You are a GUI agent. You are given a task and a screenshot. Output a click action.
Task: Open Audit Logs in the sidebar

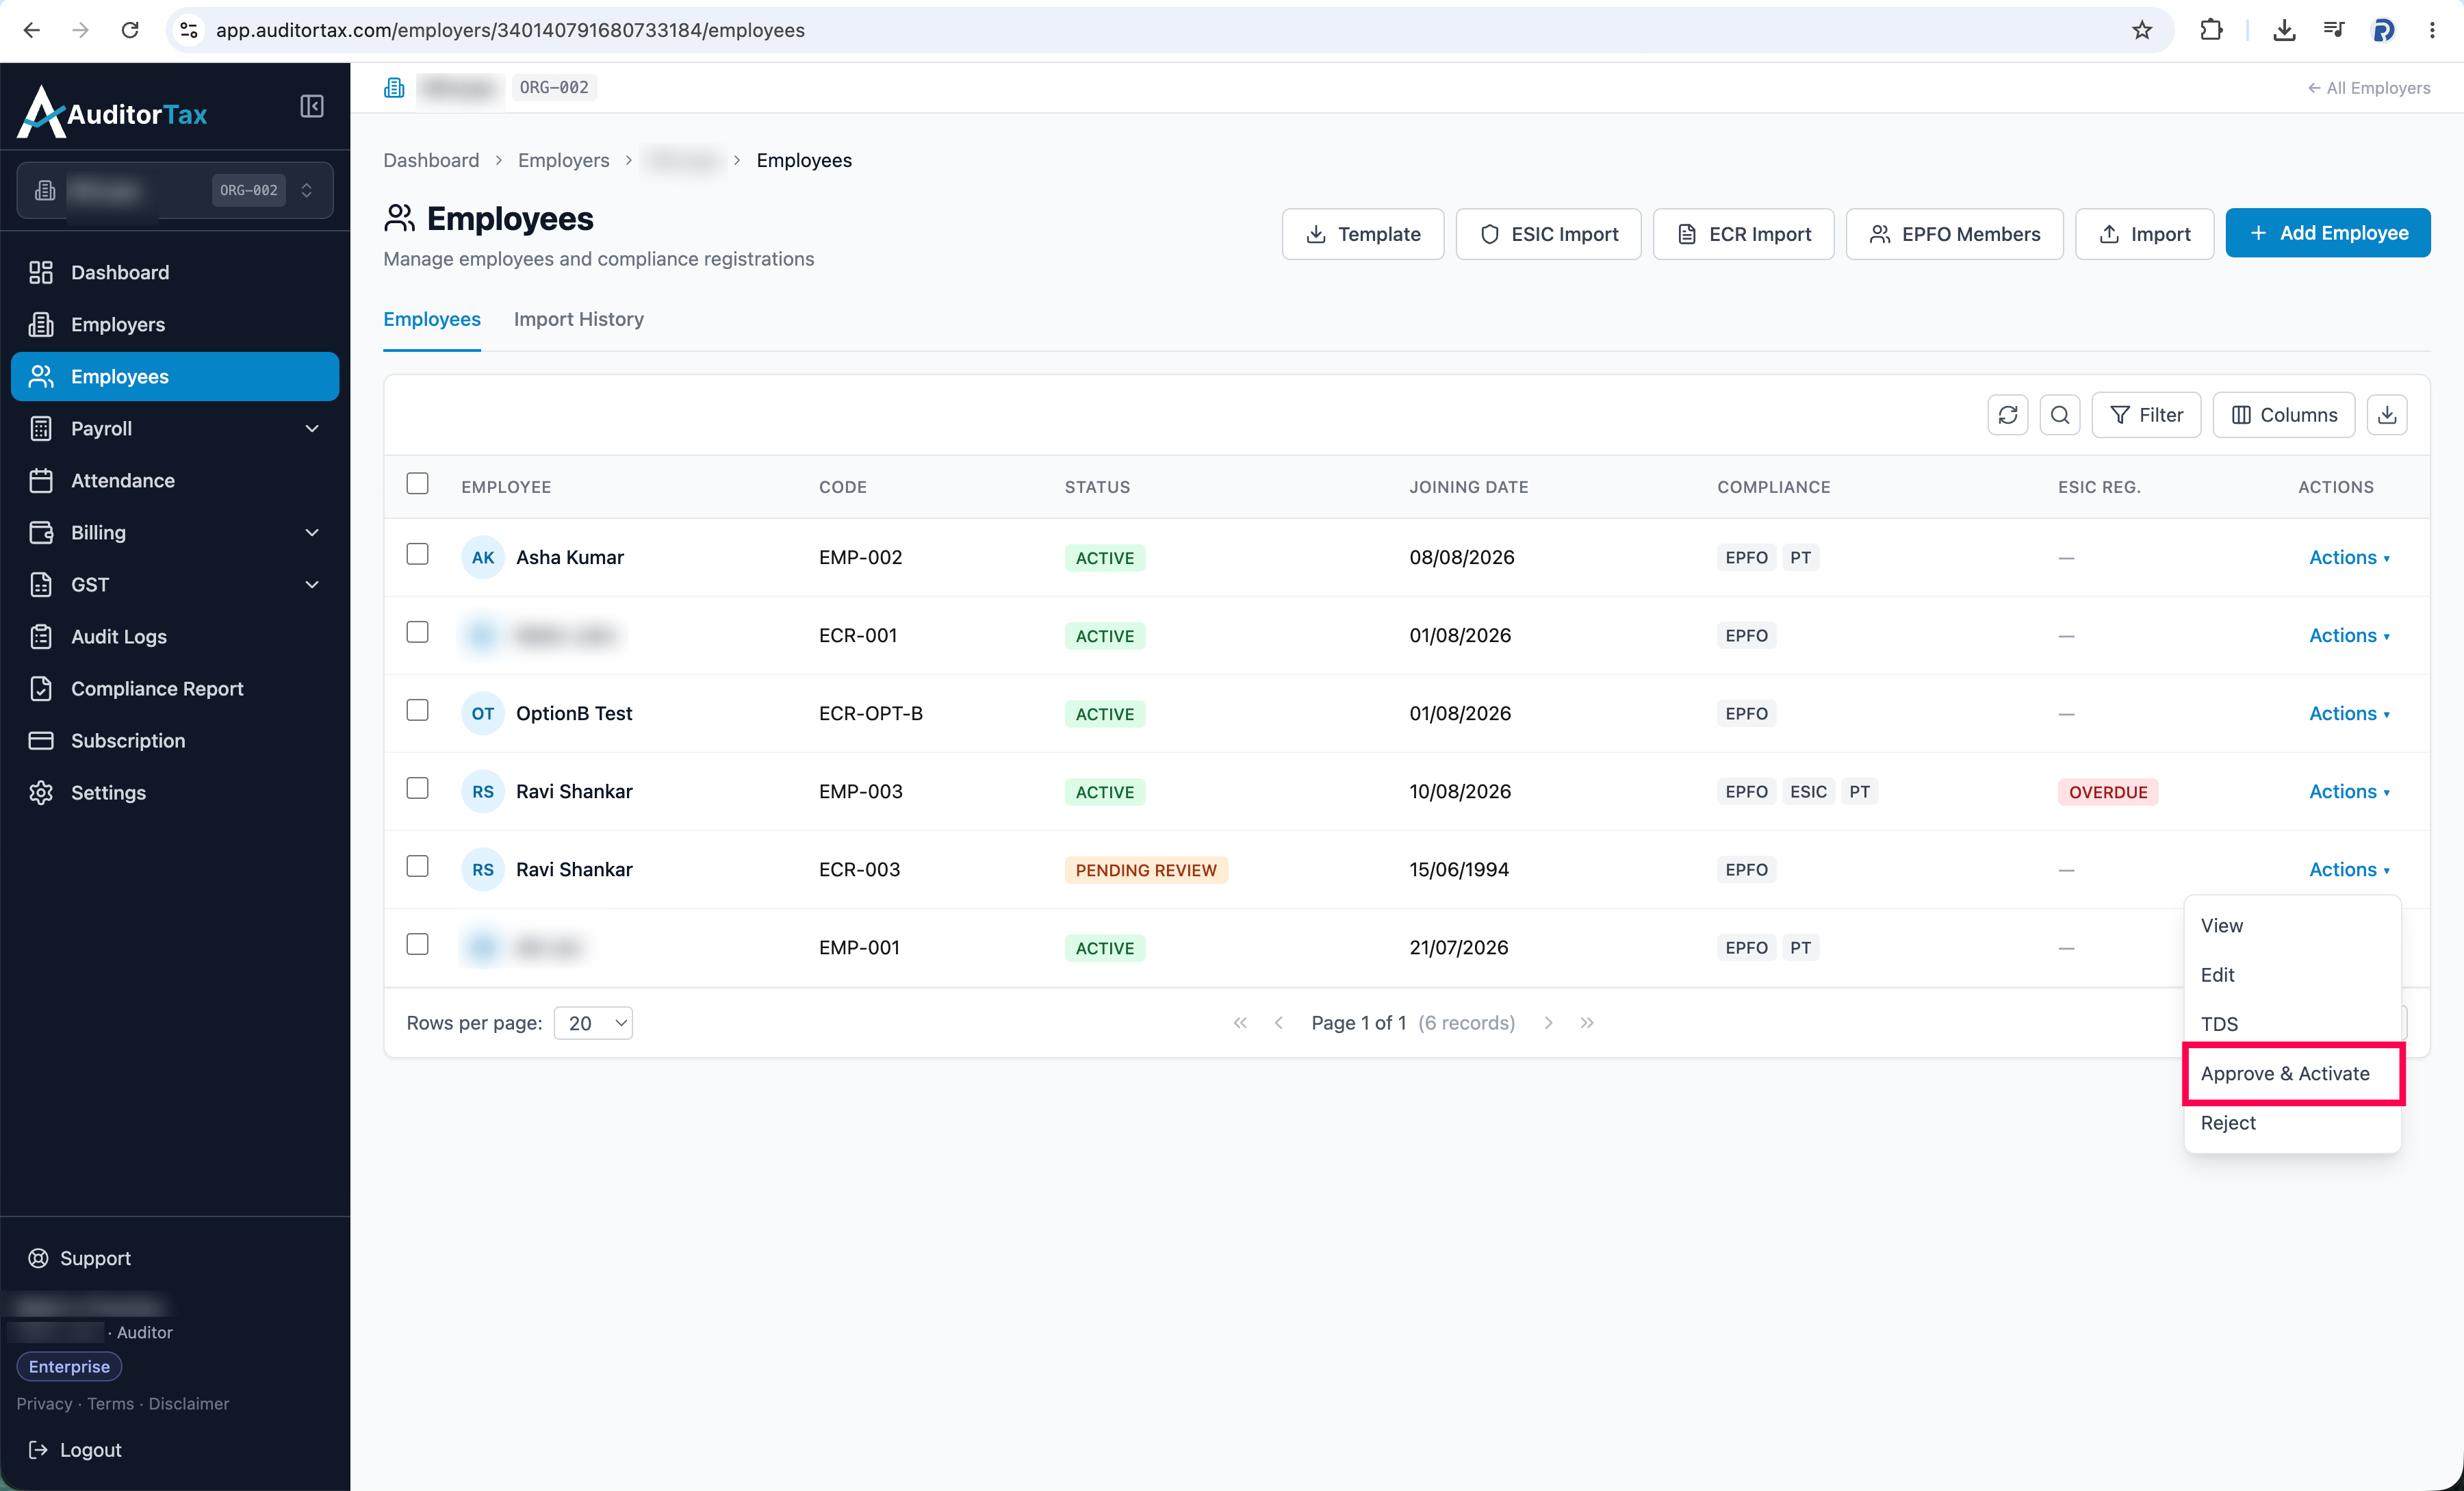175,636
